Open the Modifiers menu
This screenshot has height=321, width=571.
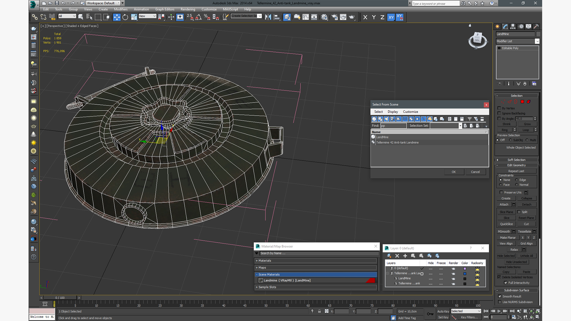pyautogui.click(x=121, y=9)
